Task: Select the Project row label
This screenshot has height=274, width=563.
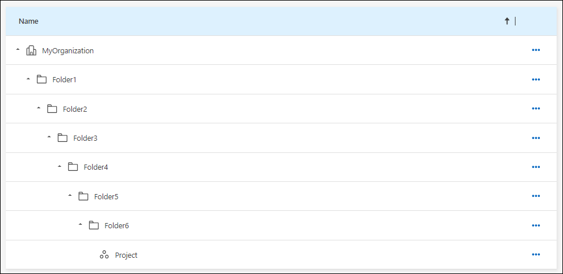Action: [126, 255]
